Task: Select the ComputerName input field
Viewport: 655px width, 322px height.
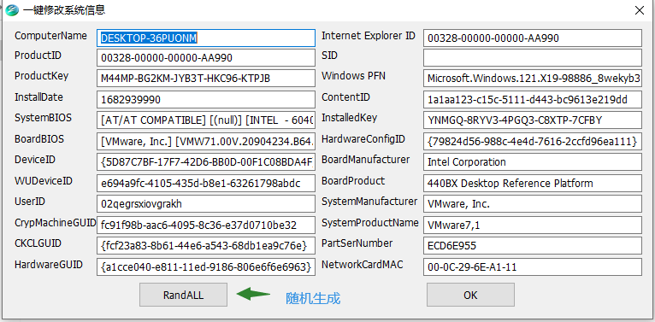Action: pos(206,38)
